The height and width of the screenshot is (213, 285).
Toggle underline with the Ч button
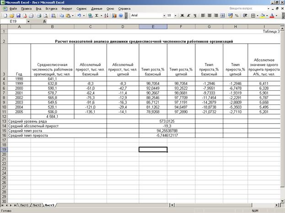[x=195, y=16]
